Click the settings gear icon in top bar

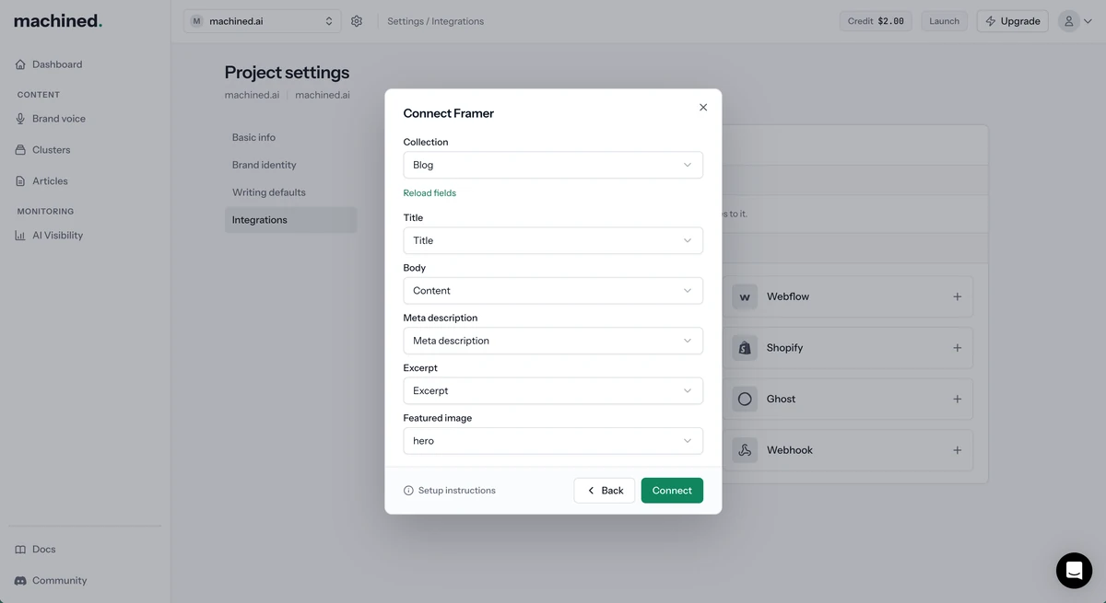pyautogui.click(x=357, y=21)
